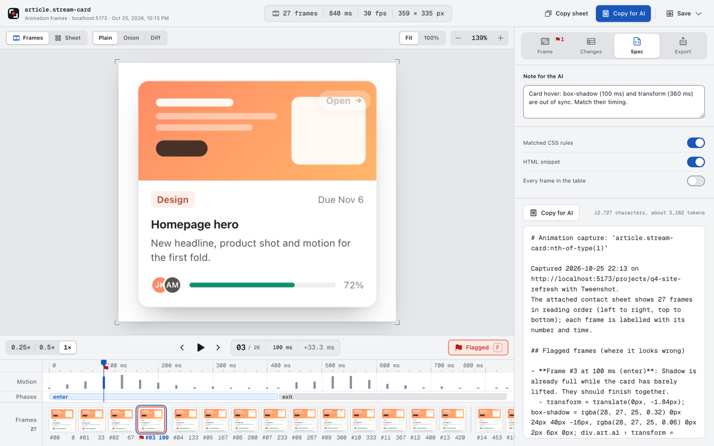
Task: Zoom out with the minus icon
Action: [x=458, y=38]
